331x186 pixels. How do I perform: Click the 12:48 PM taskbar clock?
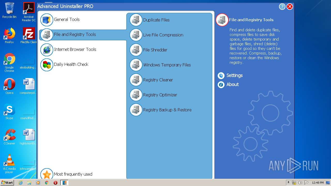318,183
